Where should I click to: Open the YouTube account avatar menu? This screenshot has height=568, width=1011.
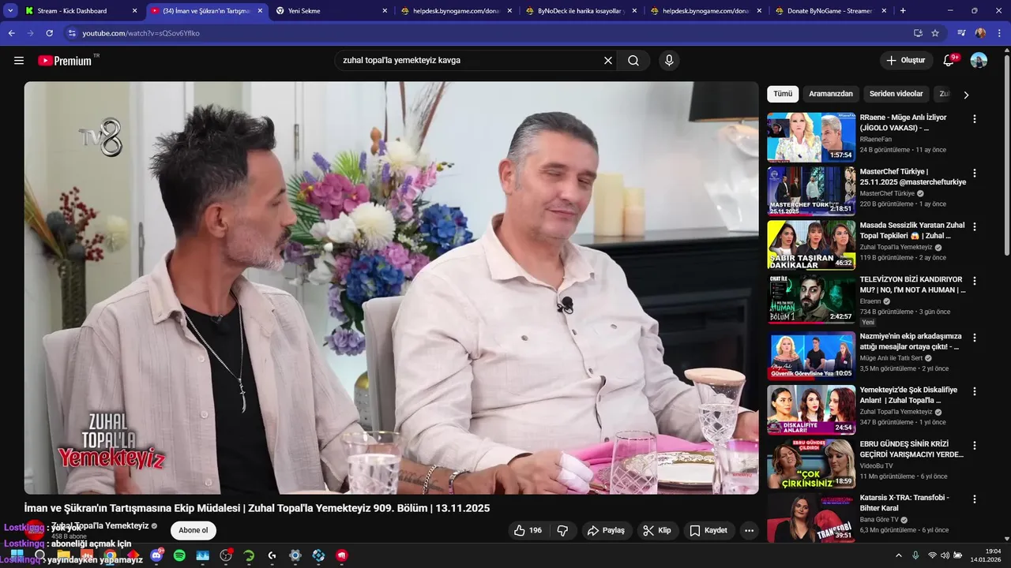click(979, 61)
